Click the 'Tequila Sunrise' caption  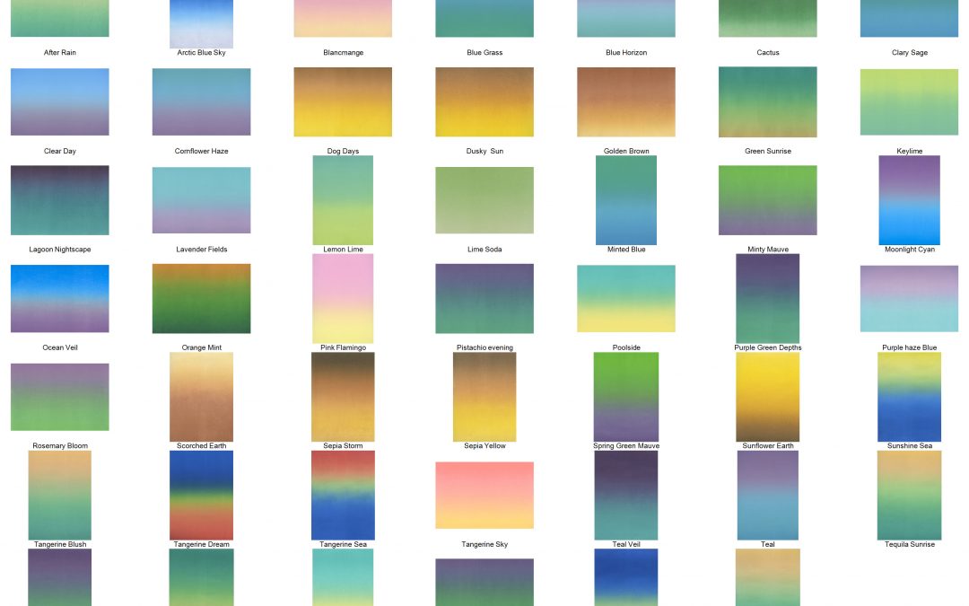click(x=909, y=544)
